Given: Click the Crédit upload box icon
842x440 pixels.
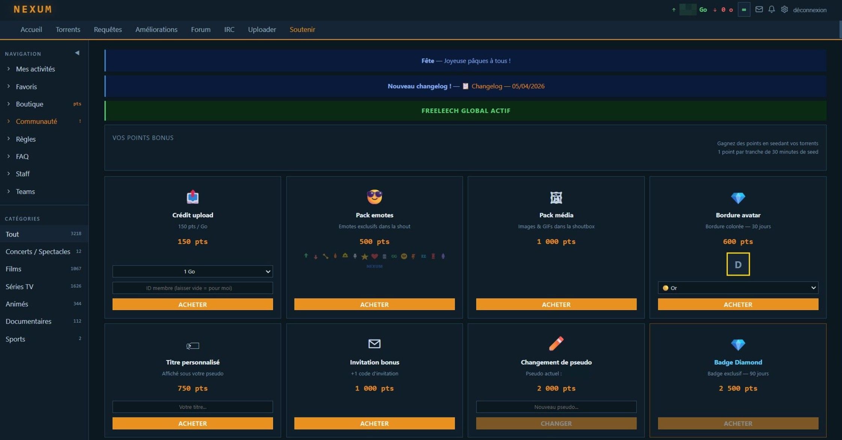Looking at the screenshot, I should (x=193, y=197).
